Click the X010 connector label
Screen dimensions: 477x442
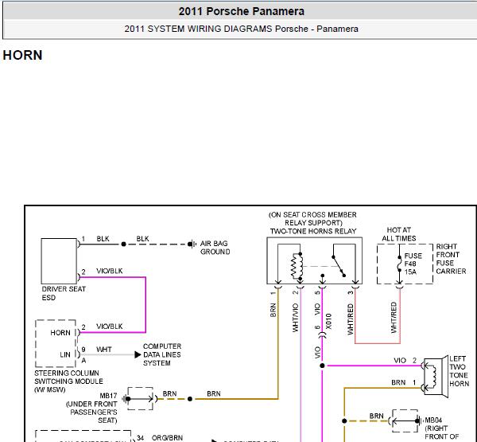[x=328, y=322]
